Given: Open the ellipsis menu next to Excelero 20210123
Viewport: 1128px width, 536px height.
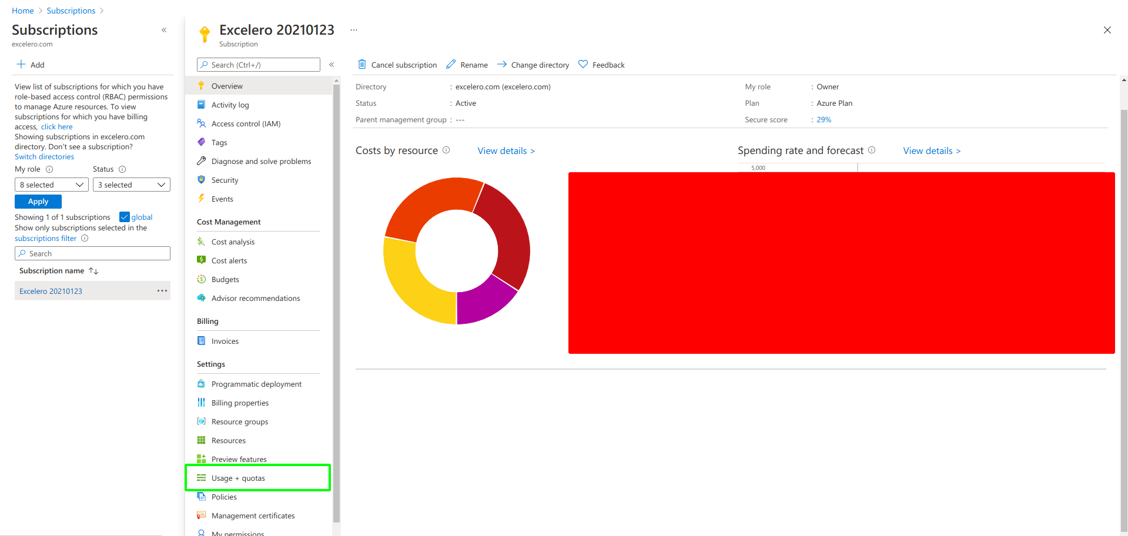Looking at the screenshot, I should click(353, 29).
